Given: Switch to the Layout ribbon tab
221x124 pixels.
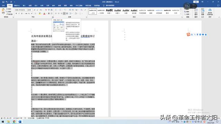Looking at the screenshot, I should coord(42,6).
